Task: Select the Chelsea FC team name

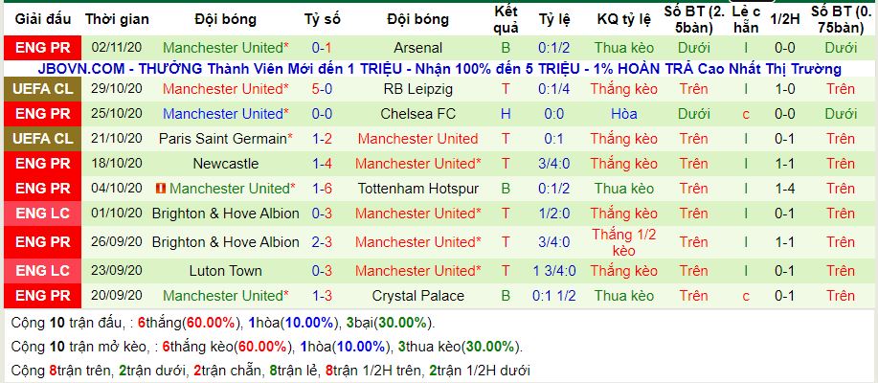Action: click(417, 114)
